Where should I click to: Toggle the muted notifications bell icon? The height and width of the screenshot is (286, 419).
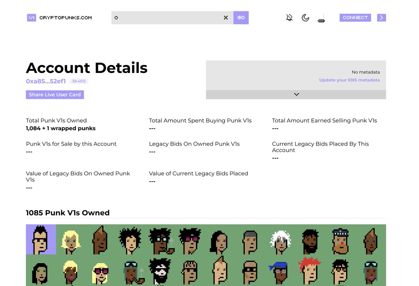(x=289, y=18)
